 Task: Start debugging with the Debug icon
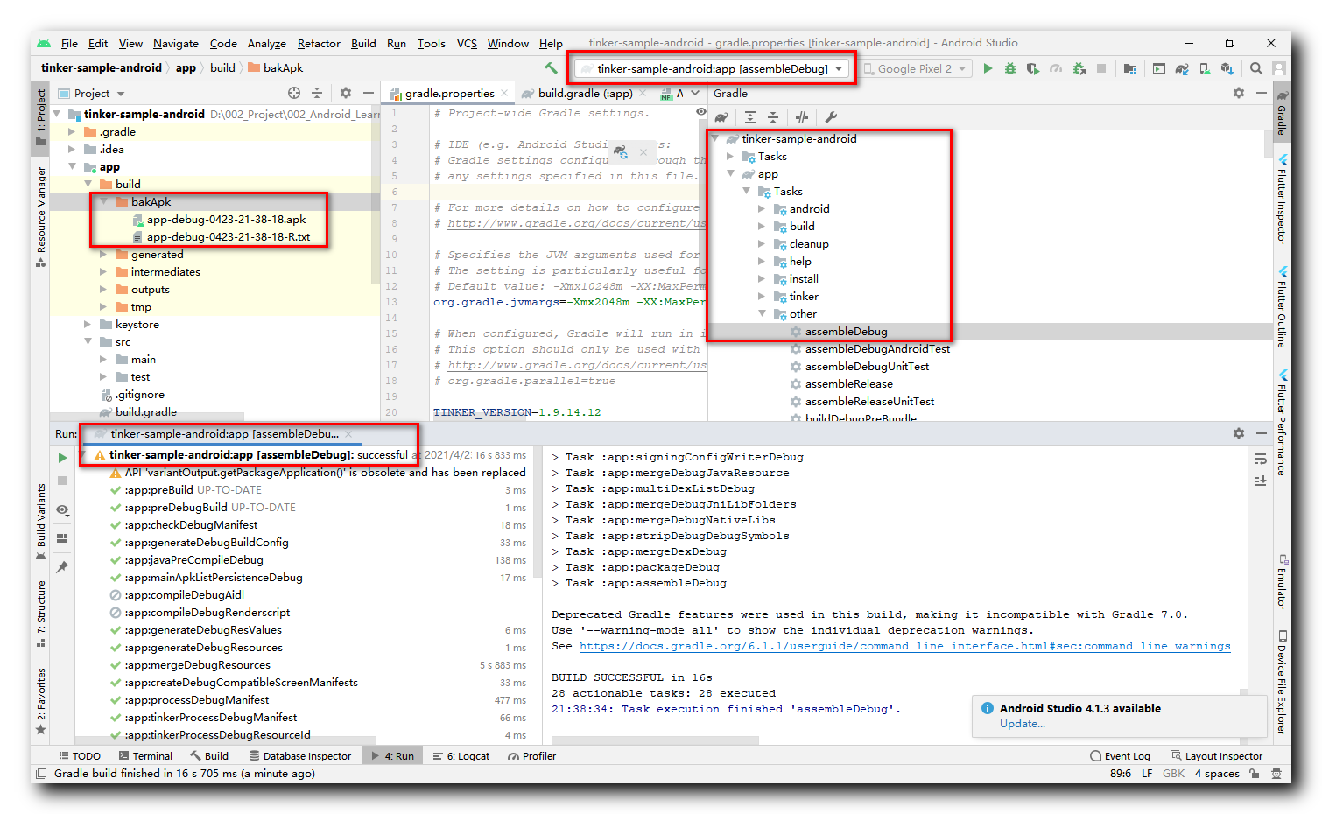pyautogui.click(x=1009, y=67)
